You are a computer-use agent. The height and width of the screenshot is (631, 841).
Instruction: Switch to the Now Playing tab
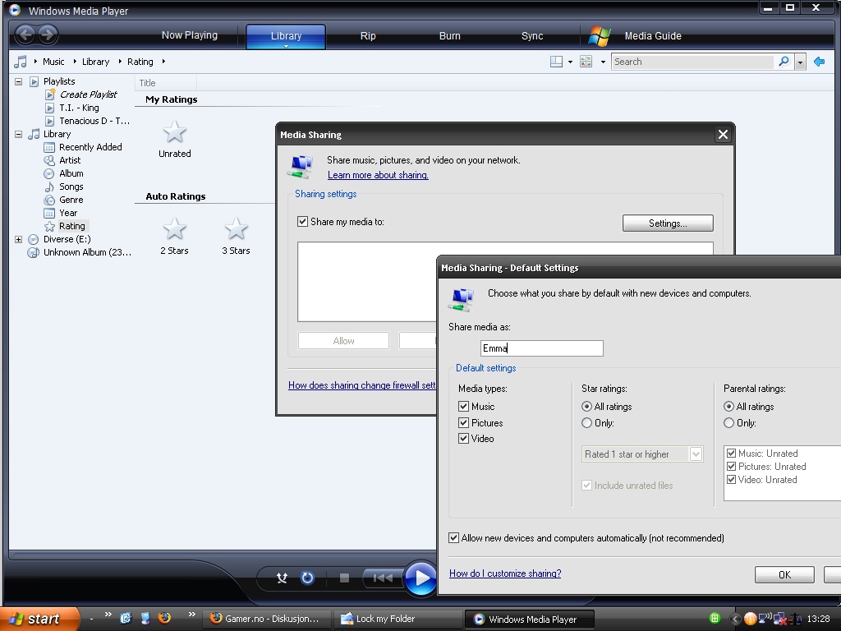[x=190, y=35]
